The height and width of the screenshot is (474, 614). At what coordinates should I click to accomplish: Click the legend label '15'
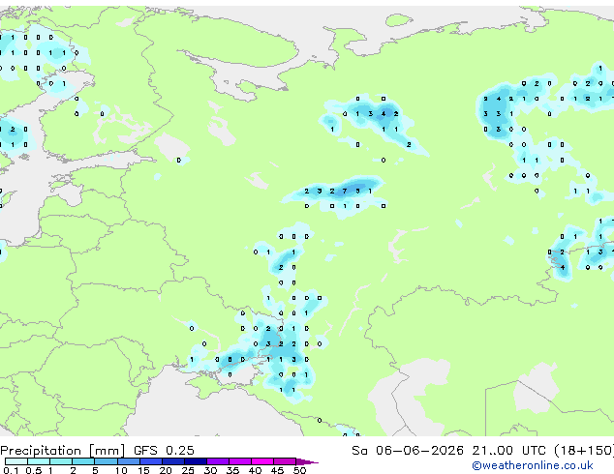[143, 470]
